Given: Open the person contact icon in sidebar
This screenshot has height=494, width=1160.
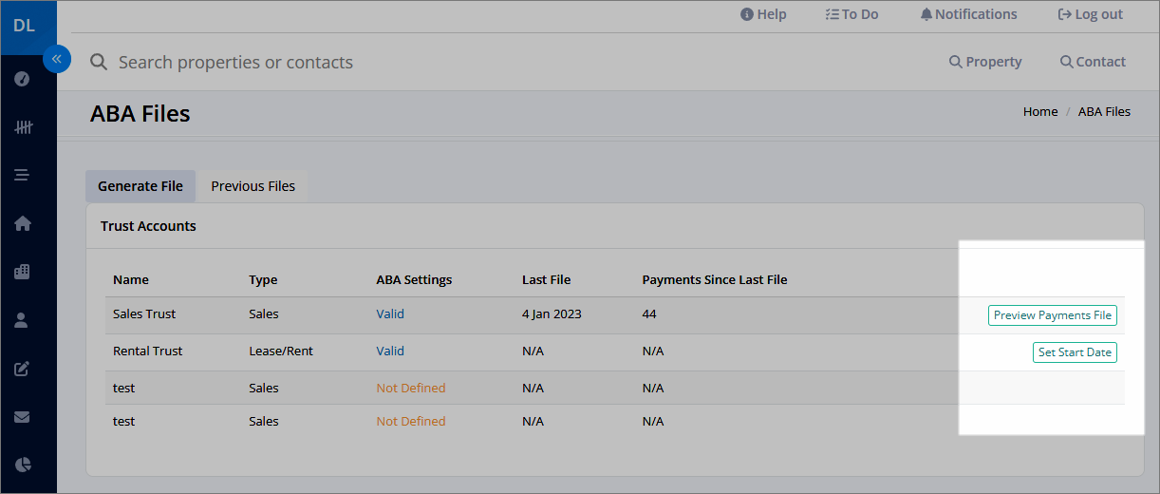Looking at the screenshot, I should pos(23,320).
